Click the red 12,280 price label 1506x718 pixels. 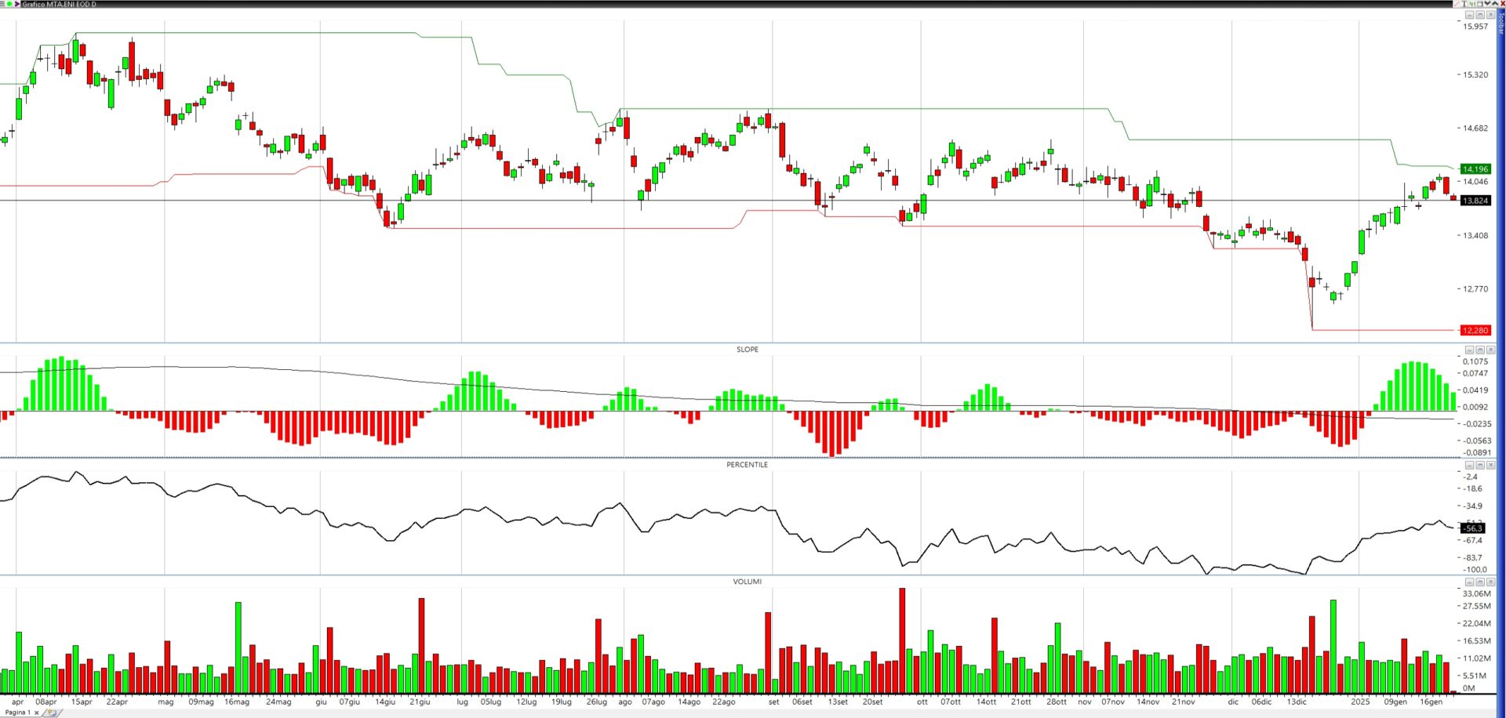tap(1475, 330)
